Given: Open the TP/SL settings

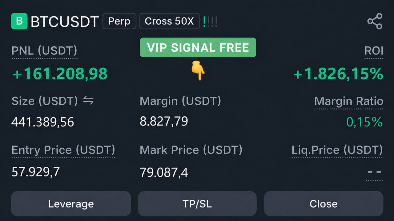Looking at the screenshot, I should click(x=197, y=204).
